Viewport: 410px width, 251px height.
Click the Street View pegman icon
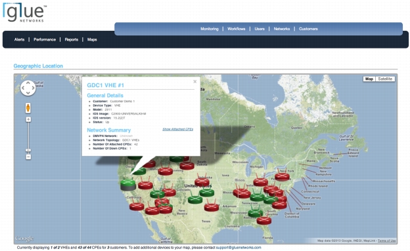pyautogui.click(x=28, y=107)
